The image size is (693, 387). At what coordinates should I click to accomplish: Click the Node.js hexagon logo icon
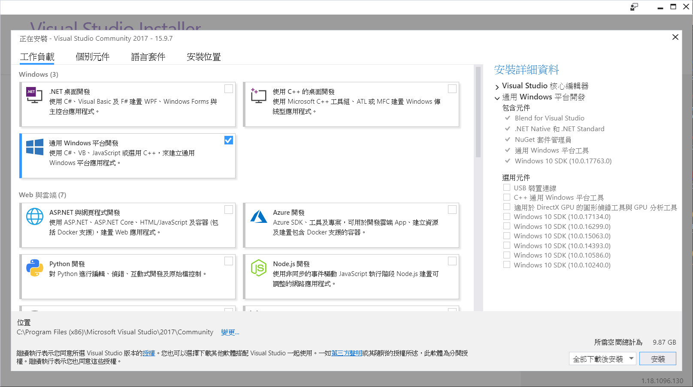tap(258, 268)
